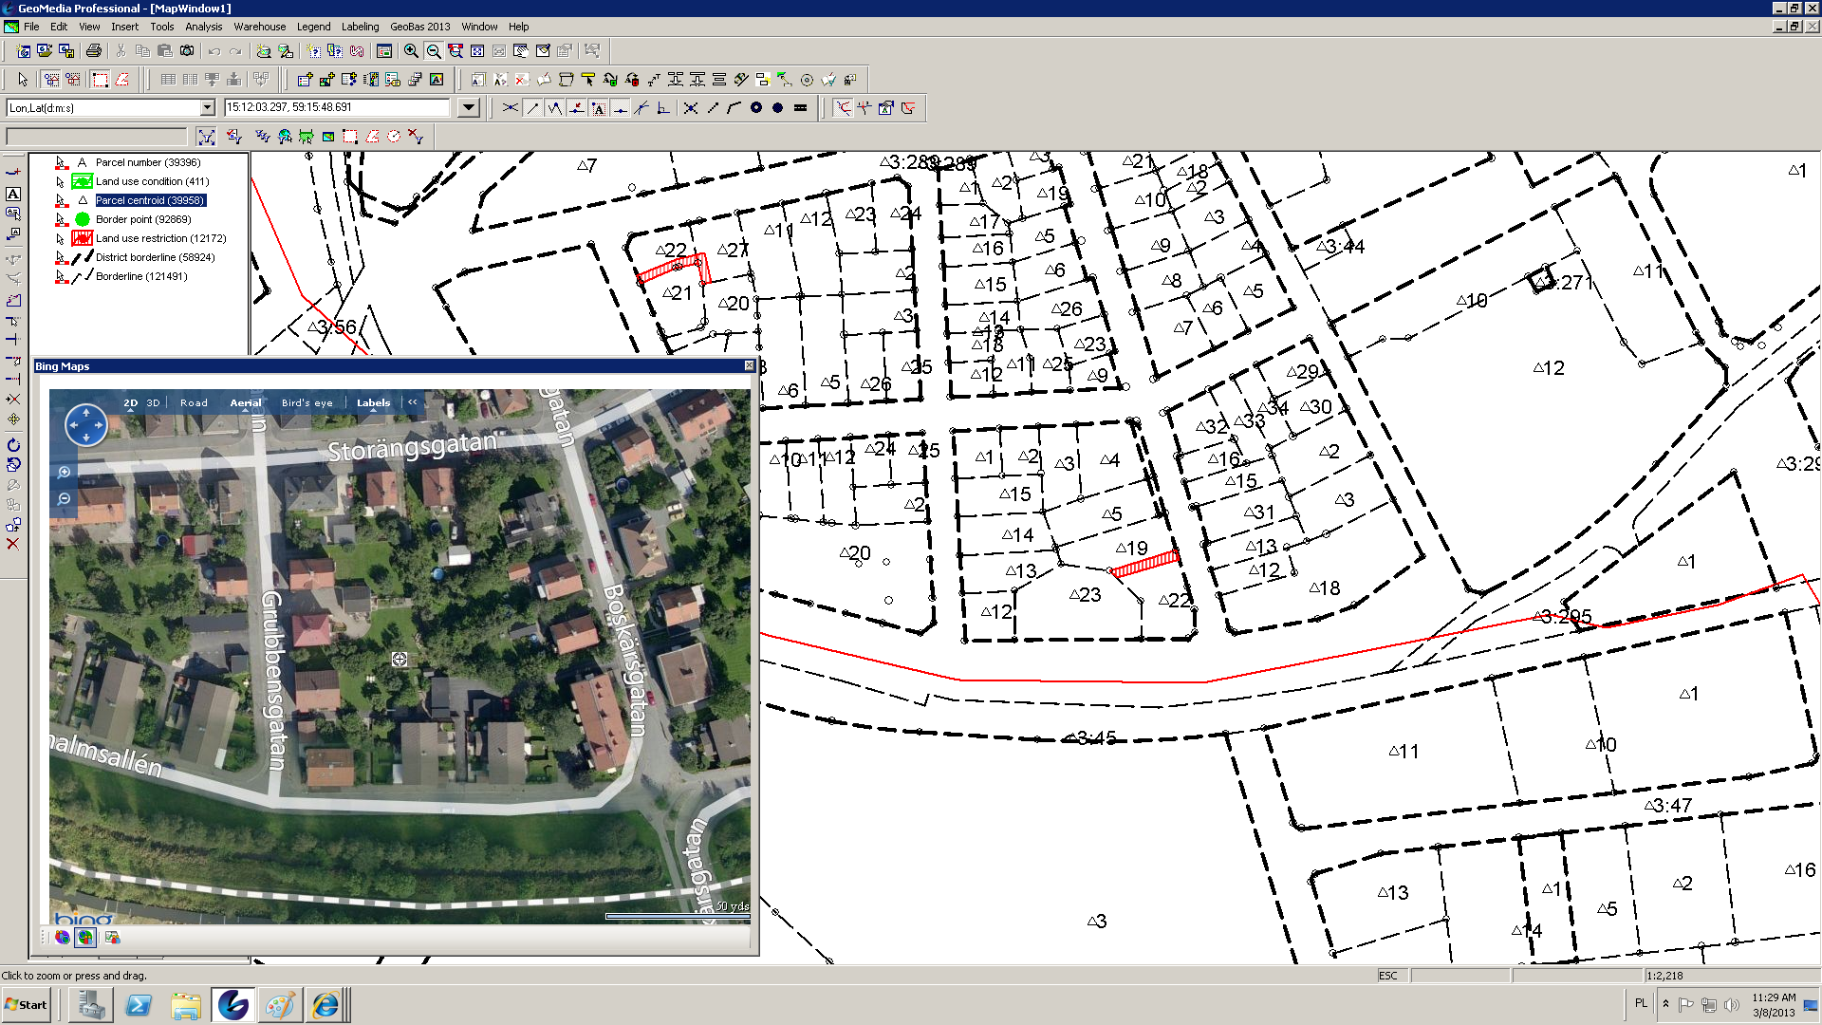Toggle 2D mode in Bing Maps

pyautogui.click(x=131, y=402)
